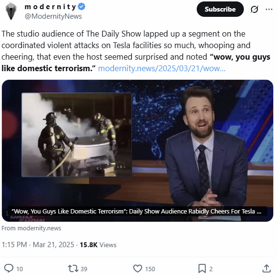Click the 1:15 PM Mar 21, 2025 timestamp

38,245
